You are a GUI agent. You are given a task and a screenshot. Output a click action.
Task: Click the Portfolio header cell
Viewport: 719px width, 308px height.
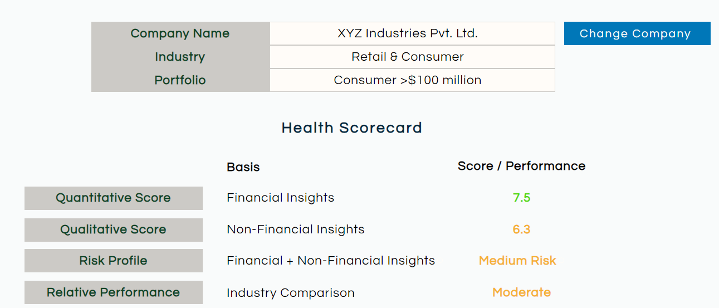tap(180, 80)
